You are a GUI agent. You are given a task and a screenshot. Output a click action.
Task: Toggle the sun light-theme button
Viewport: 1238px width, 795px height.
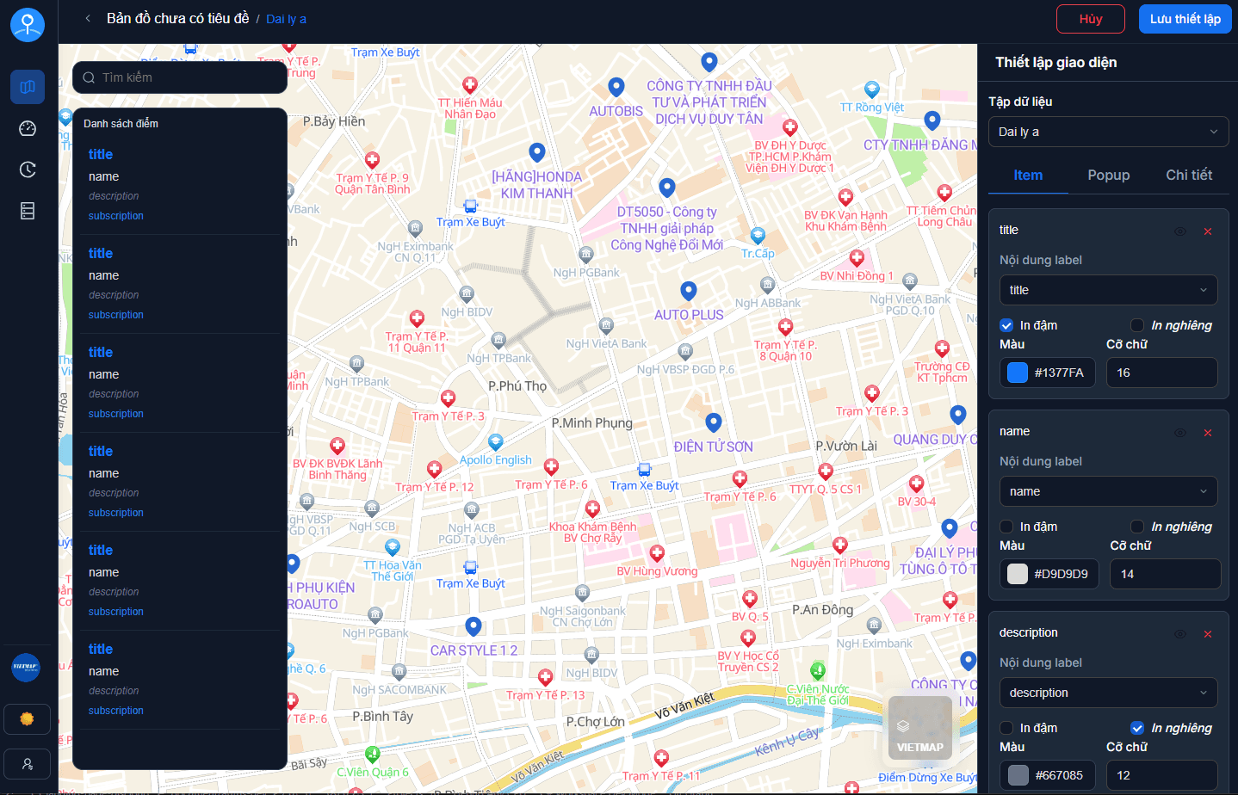coord(28,719)
